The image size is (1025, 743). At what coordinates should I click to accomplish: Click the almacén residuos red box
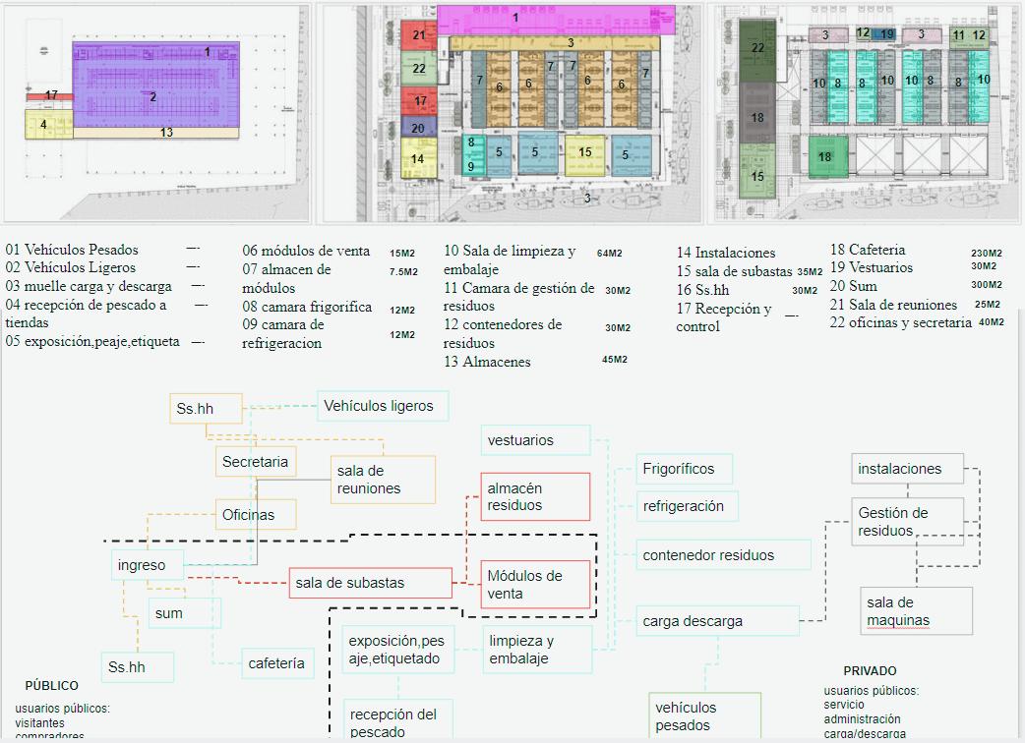coord(535,497)
